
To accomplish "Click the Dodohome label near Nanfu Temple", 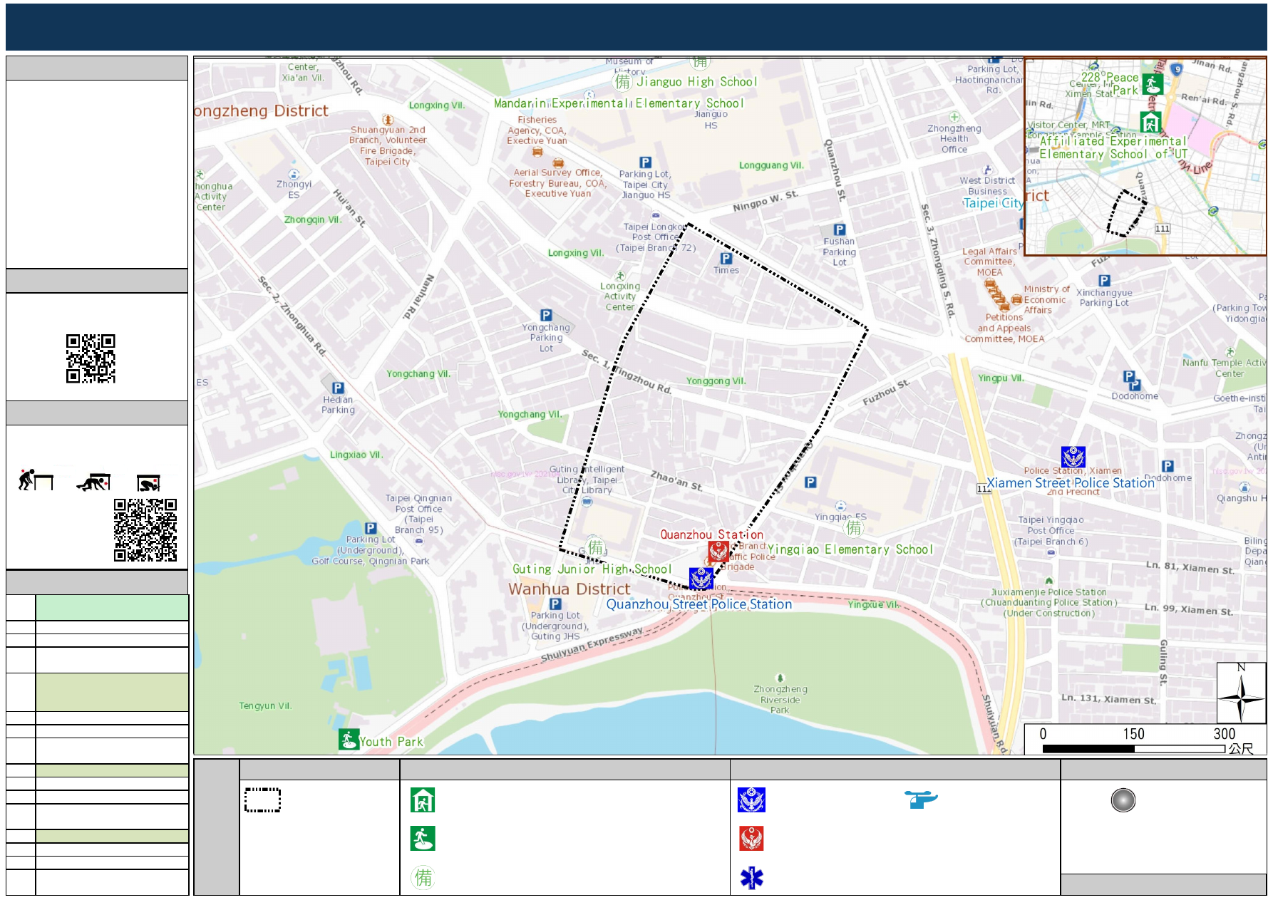I will [x=1135, y=396].
